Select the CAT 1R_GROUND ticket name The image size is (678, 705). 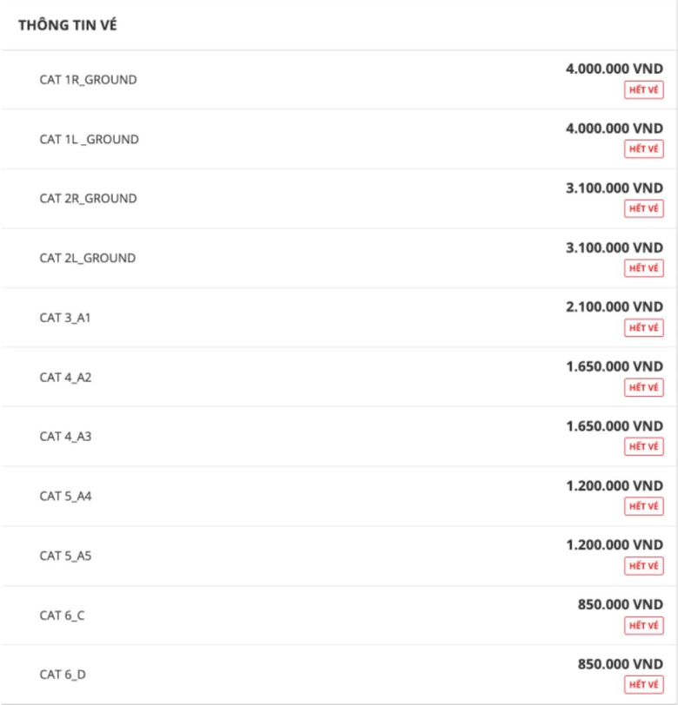click(x=88, y=80)
